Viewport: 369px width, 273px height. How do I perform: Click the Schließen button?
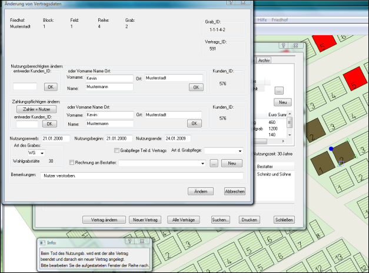pos(284,220)
